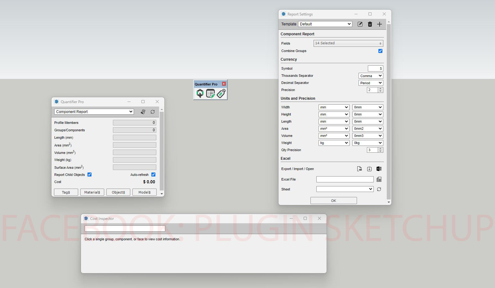
Task: Click the Length (mm) value field
Action: (x=135, y=137)
